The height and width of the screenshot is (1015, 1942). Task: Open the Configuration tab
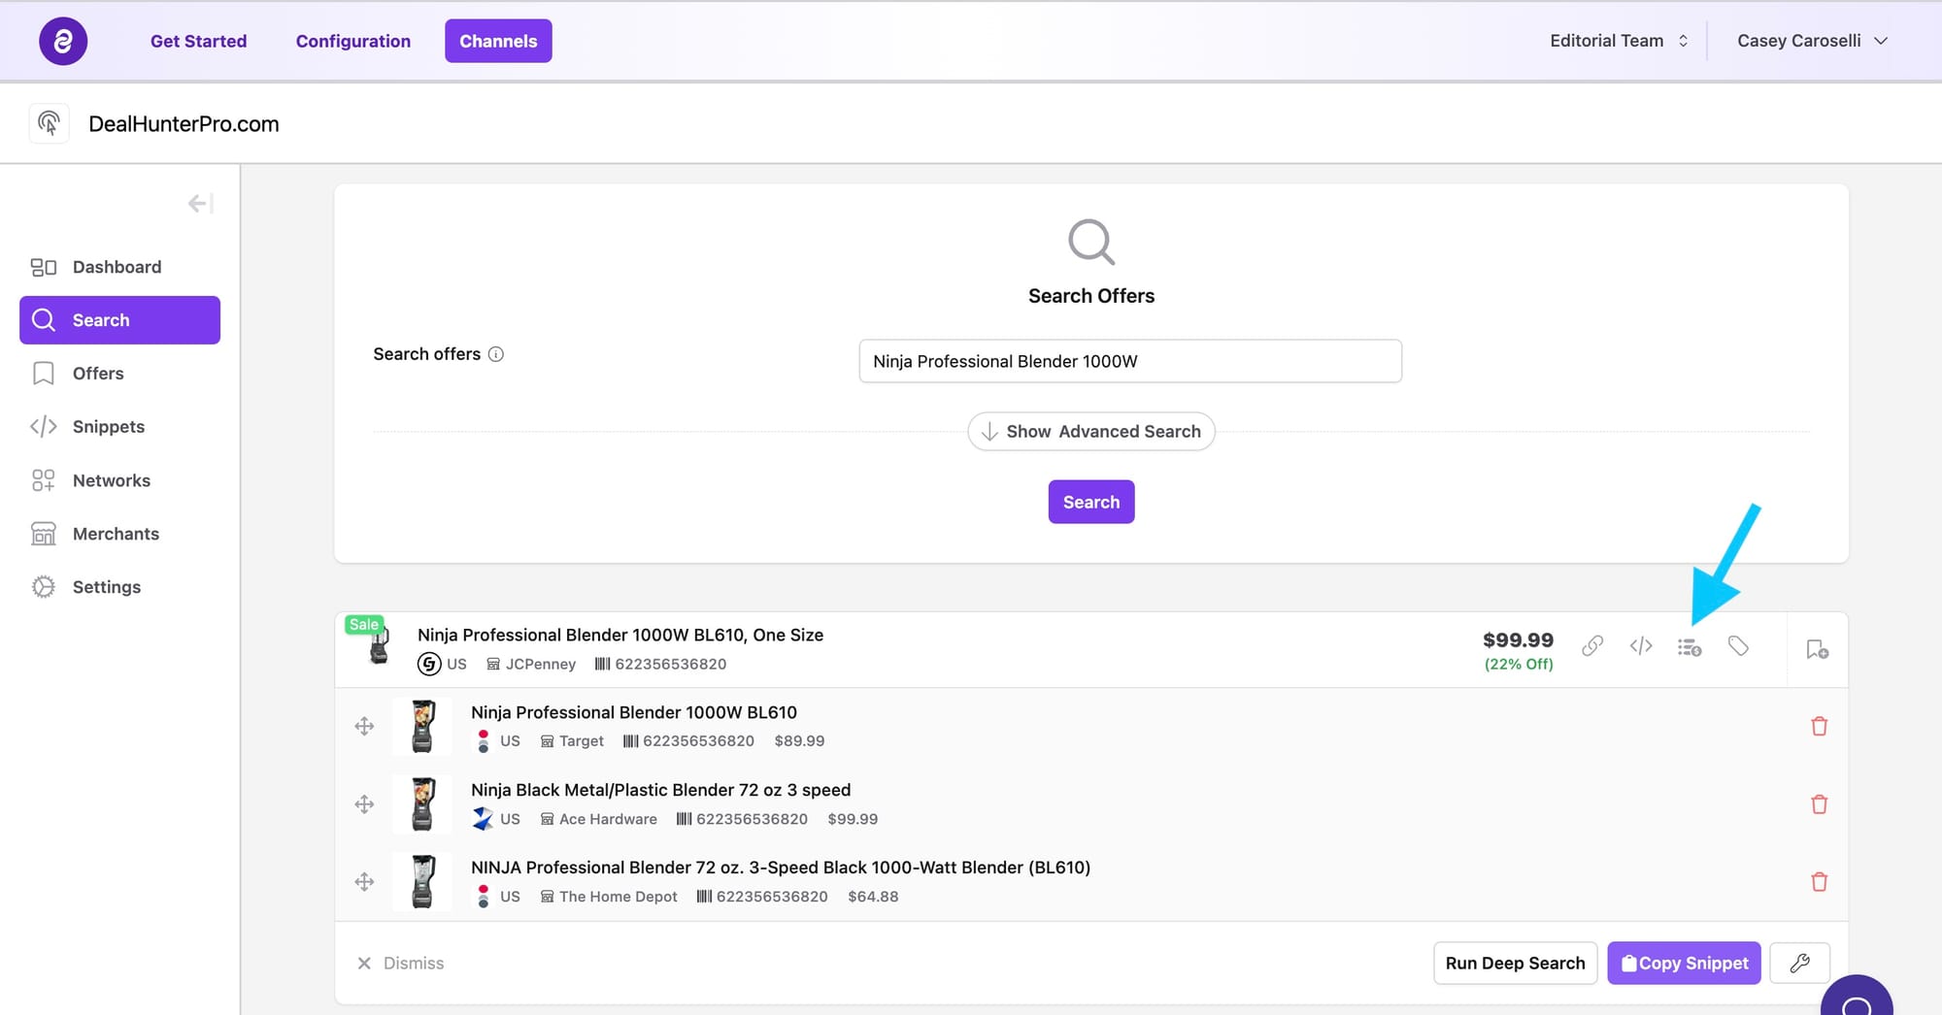point(353,41)
